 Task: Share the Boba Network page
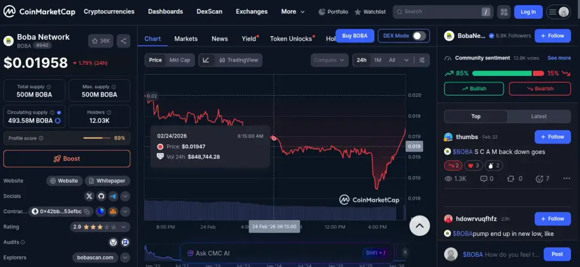pyautogui.click(x=123, y=41)
